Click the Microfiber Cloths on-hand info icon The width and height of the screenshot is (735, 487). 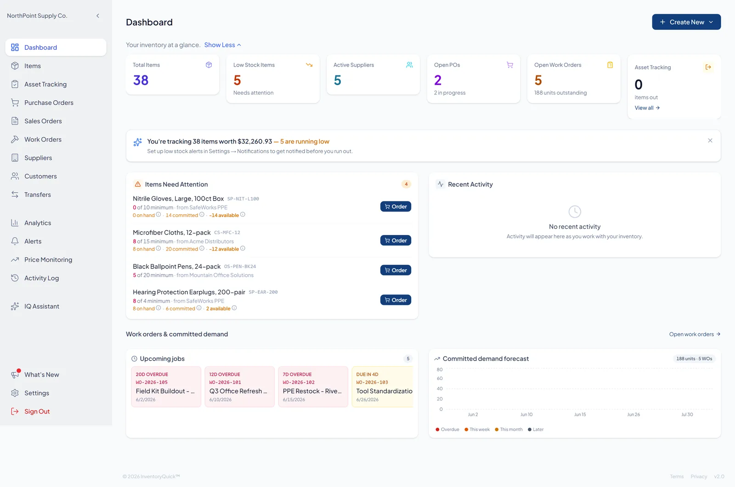click(x=158, y=248)
